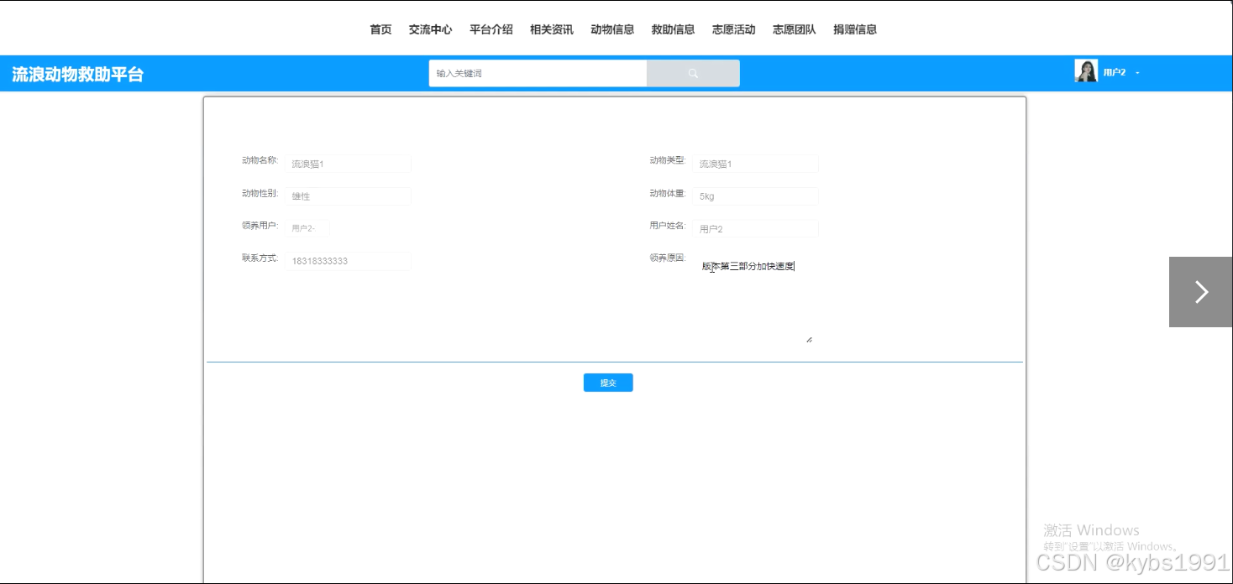The image size is (1233, 584).
Task: Open 平台介绍 menu item
Action: pyautogui.click(x=491, y=29)
